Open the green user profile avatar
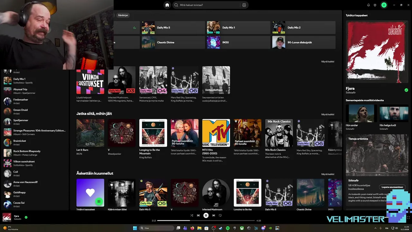This screenshot has width=412, height=232. [384, 5]
